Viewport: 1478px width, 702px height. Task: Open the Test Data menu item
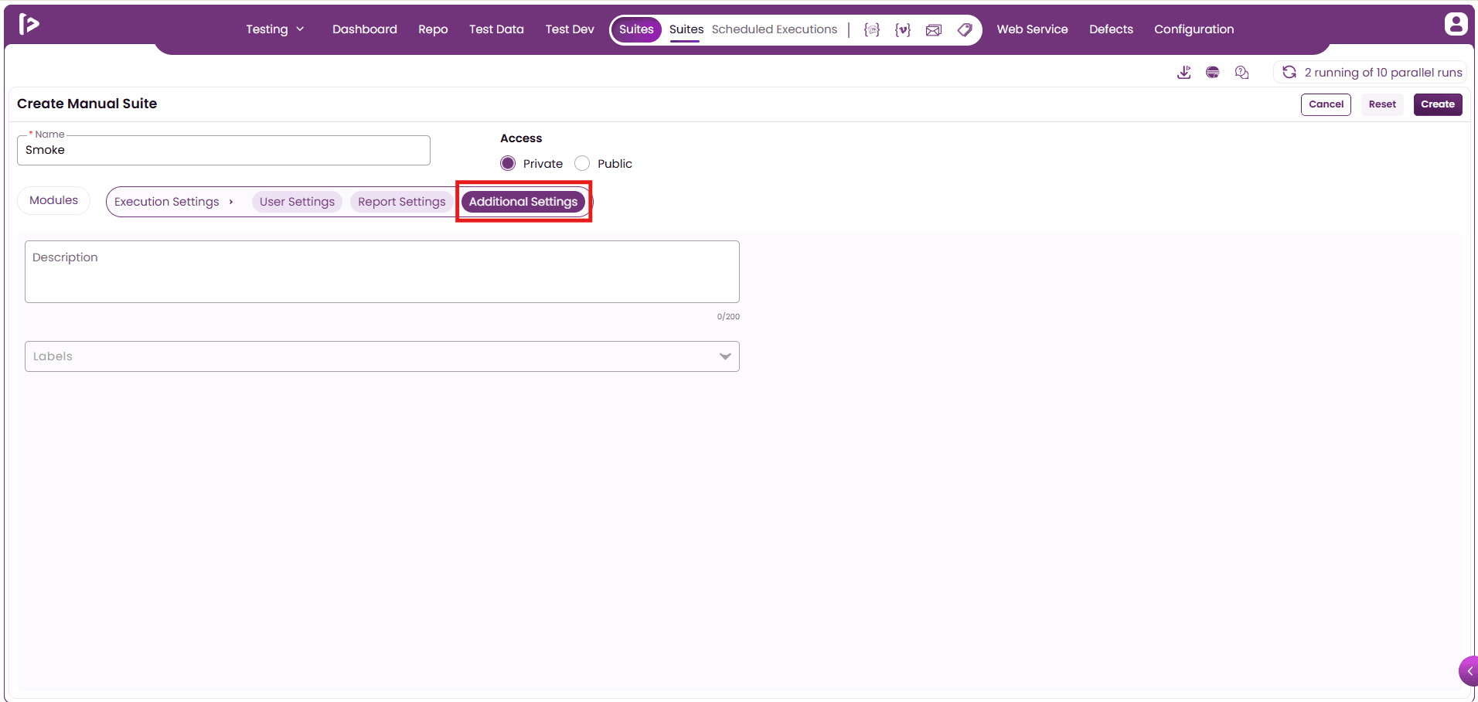[496, 29]
